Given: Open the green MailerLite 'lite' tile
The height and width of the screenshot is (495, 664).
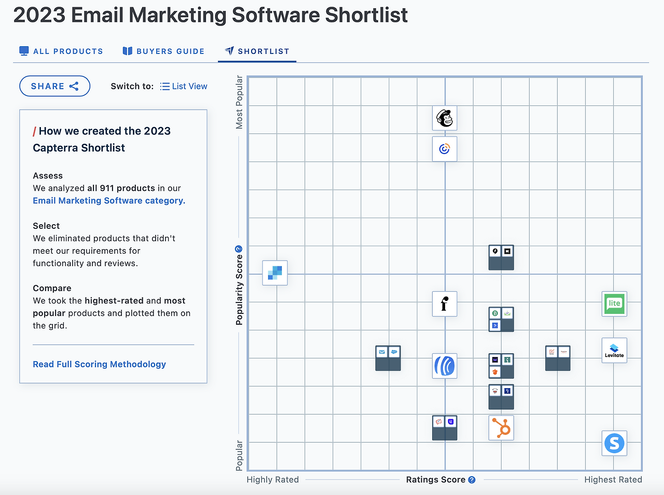Looking at the screenshot, I should (614, 304).
